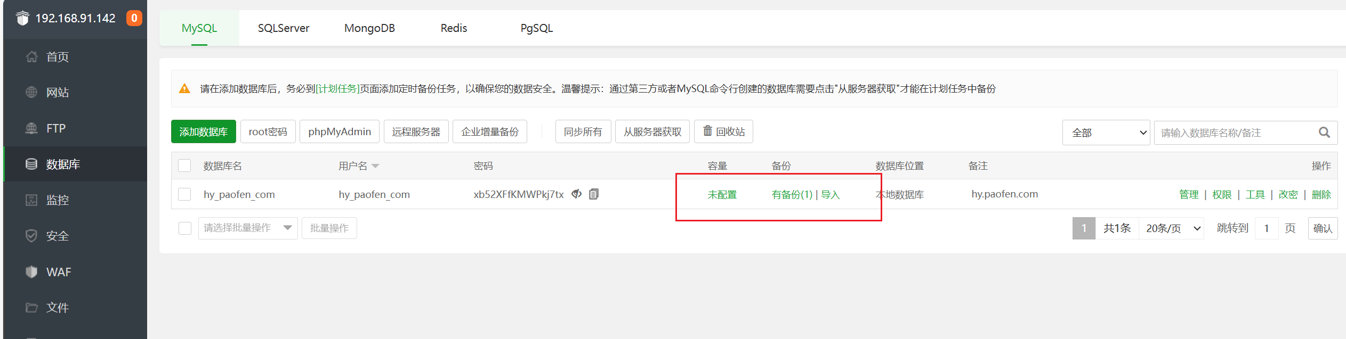Click the search magnifier icon
Screen dimensions: 1346x339
(1324, 133)
